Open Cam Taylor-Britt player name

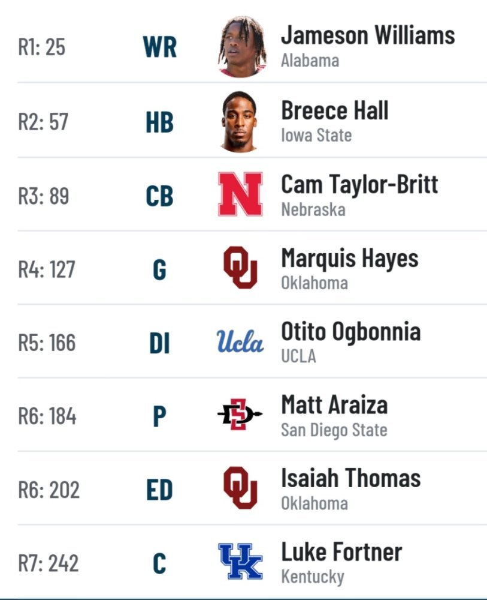pos(359,184)
